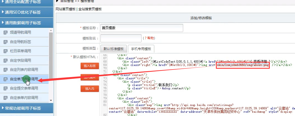Click the icon beside 自定提交表单调用

coord(5,88)
